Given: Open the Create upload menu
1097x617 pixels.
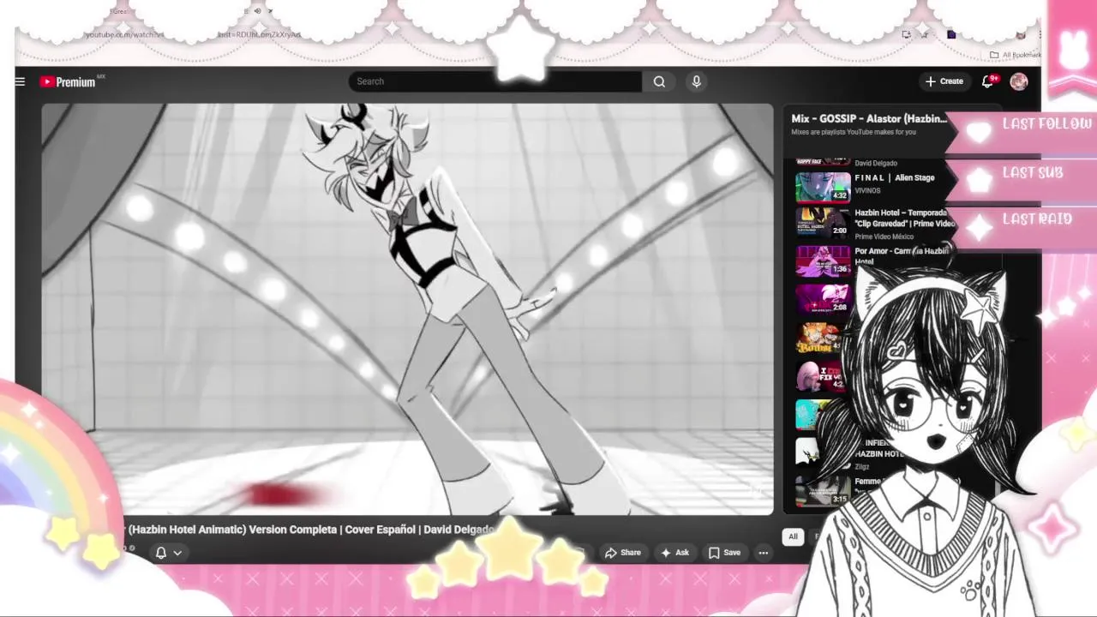Looking at the screenshot, I should pyautogui.click(x=944, y=81).
